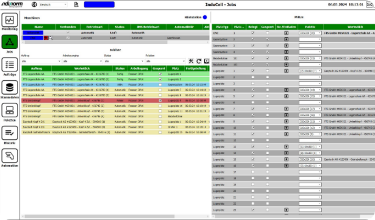375x220 pixels.
Task: Click the Be-/Entladen icon in the CNC place row
Action: coord(286,33)
